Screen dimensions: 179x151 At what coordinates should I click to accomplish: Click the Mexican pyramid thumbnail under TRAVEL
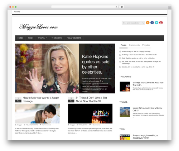point(125,112)
